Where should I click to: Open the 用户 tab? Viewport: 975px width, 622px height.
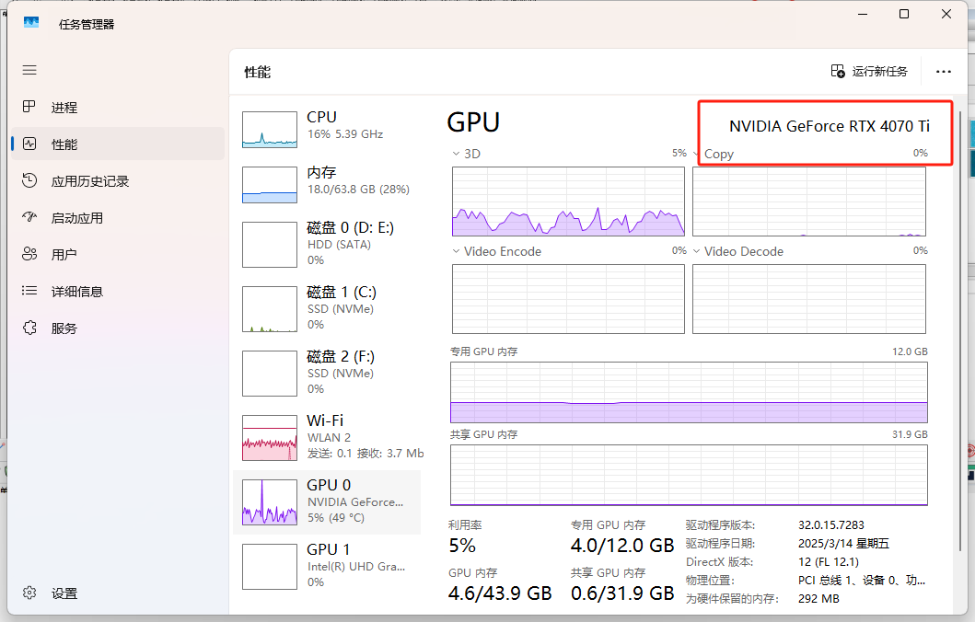pyautogui.click(x=118, y=254)
